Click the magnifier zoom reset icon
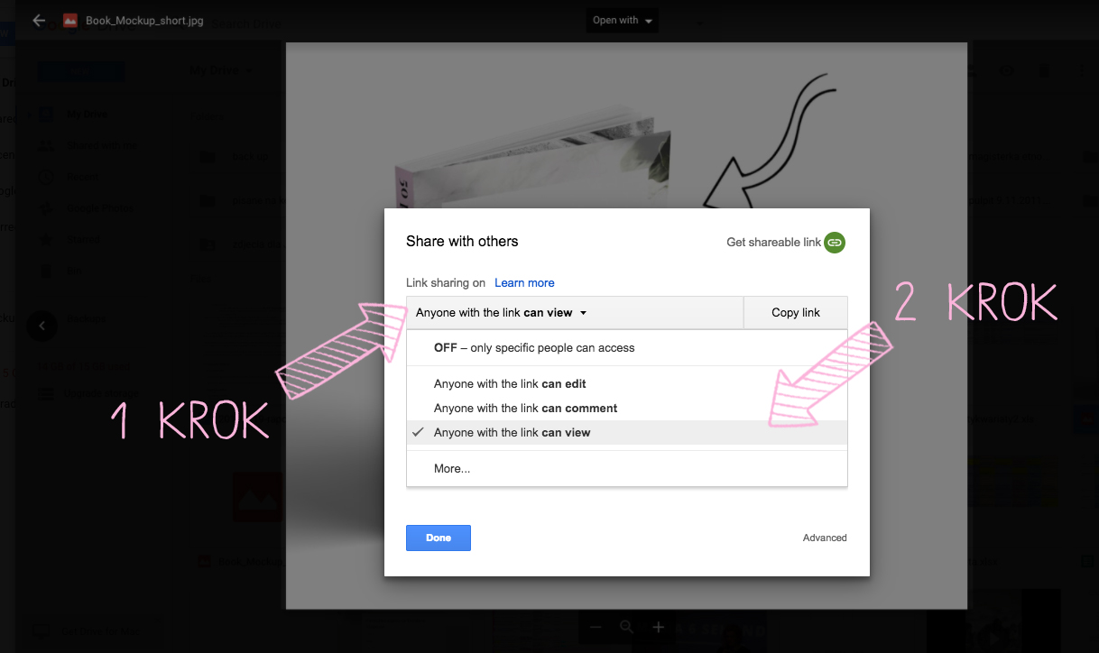Viewport: 1099px width, 653px height. 627,627
